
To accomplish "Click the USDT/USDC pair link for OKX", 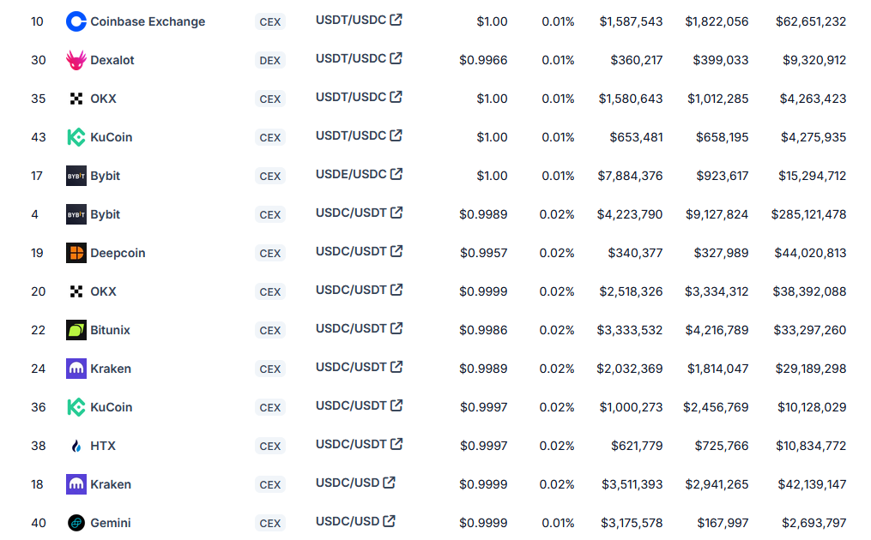I will [x=352, y=97].
